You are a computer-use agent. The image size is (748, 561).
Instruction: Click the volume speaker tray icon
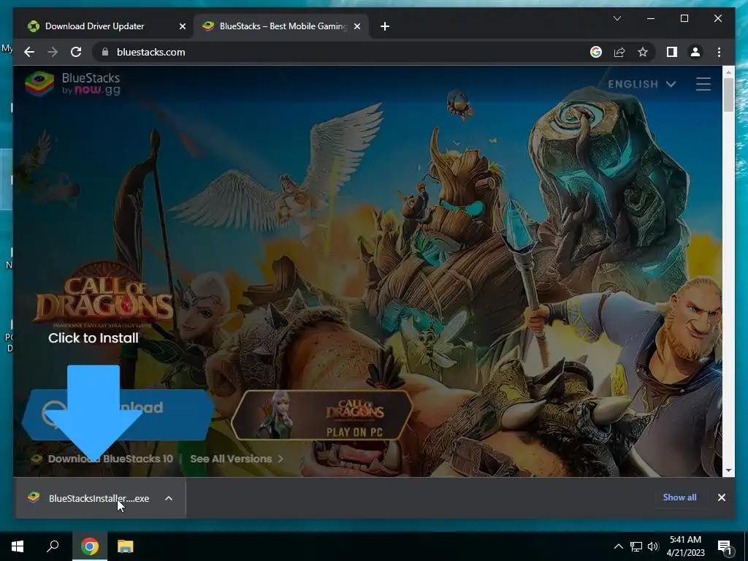coord(652,546)
